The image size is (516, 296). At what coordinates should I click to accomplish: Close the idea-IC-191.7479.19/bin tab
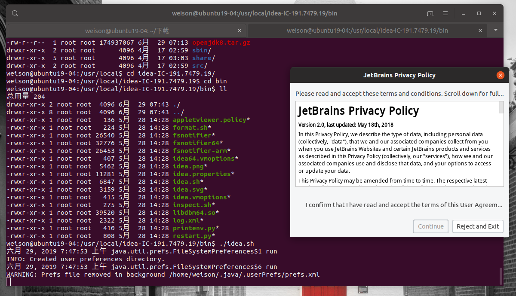click(x=480, y=31)
